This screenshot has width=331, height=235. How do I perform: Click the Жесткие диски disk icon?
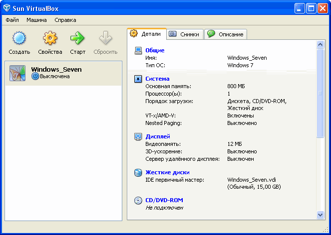[x=138, y=172]
